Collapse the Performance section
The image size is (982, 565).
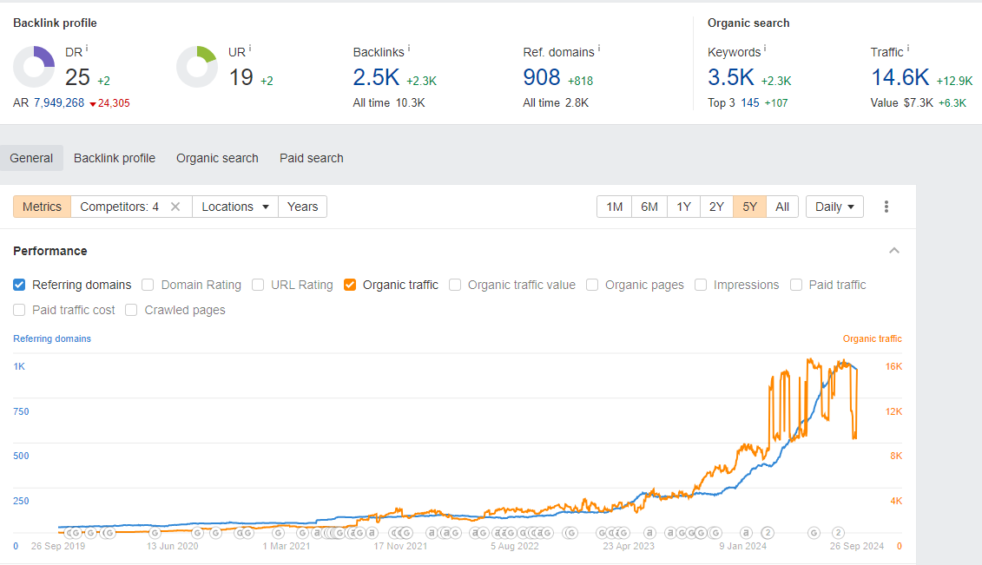[894, 251]
